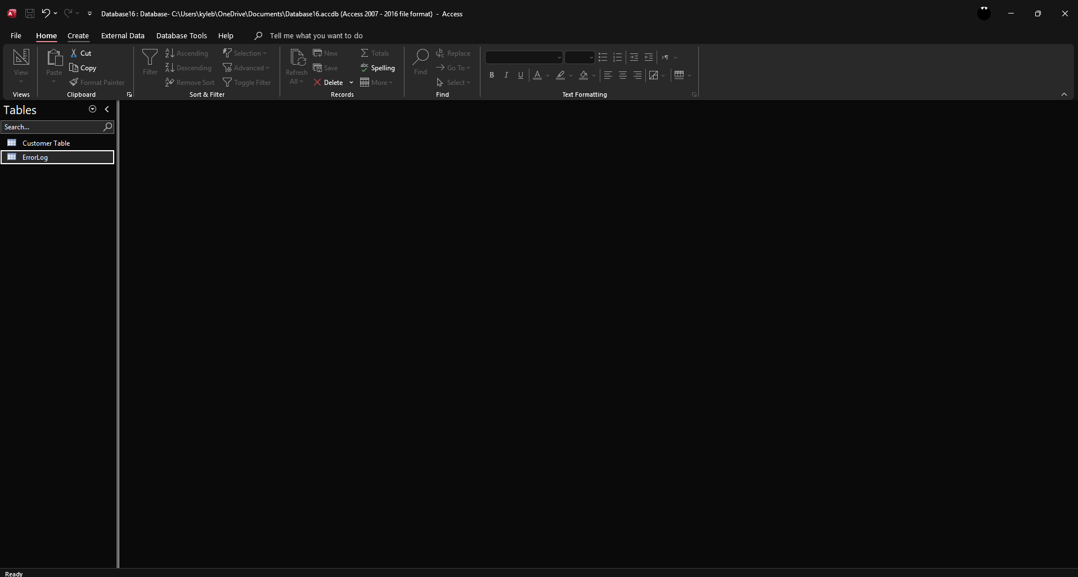
Task: Run the Spelling check
Action: [378, 67]
